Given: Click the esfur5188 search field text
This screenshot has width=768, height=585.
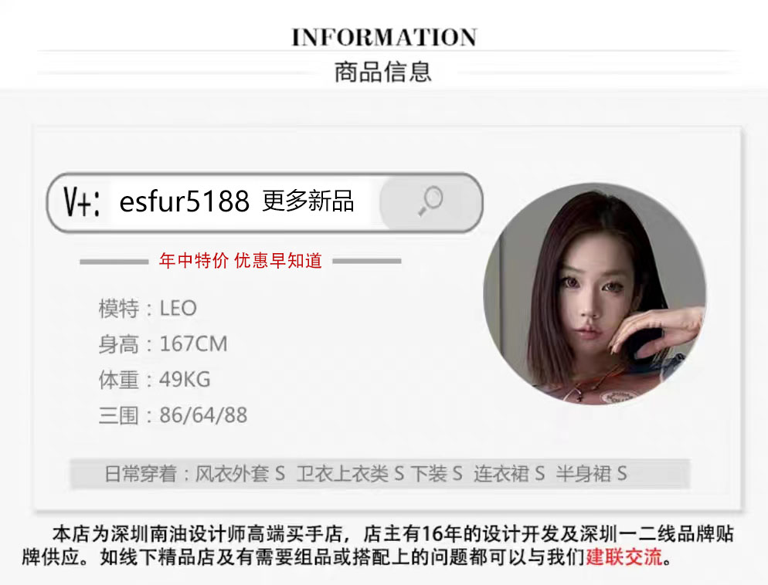Looking at the screenshot, I should (184, 201).
